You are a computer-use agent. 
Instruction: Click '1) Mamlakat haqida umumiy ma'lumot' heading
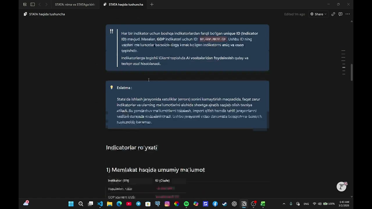(155, 170)
